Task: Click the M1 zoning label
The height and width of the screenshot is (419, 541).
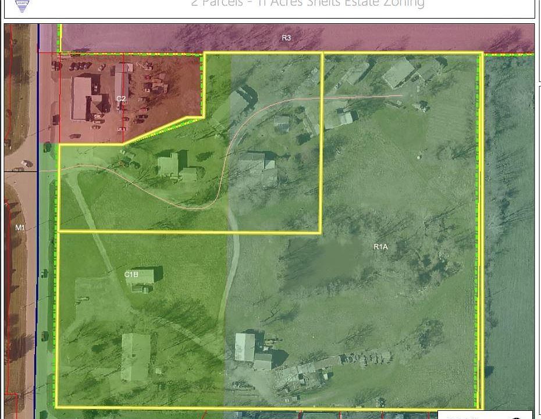Action: click(20, 228)
